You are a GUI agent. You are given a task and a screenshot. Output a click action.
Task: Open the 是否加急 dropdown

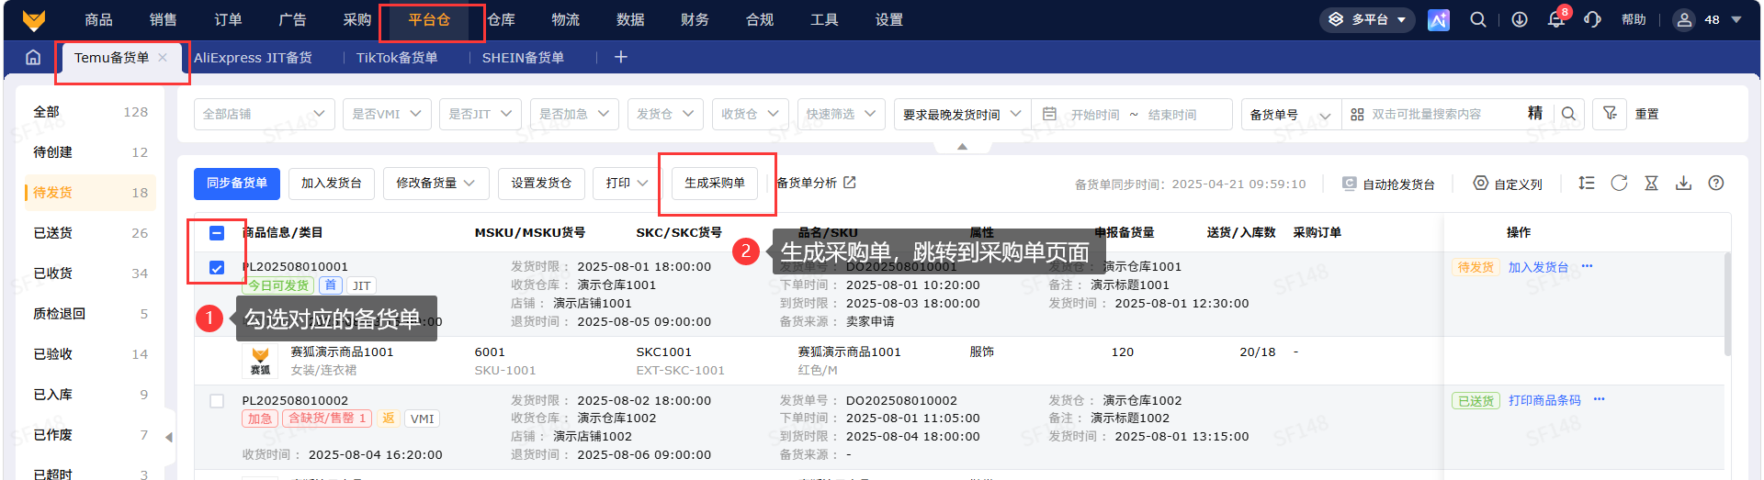click(574, 114)
